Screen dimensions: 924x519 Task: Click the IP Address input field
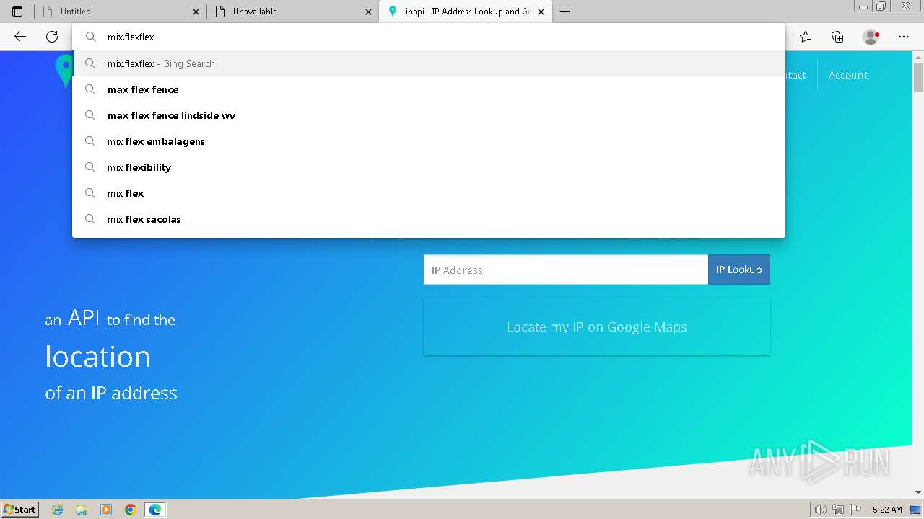tap(566, 270)
